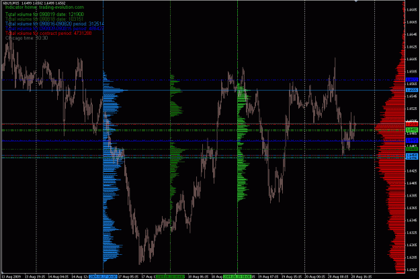Click the 1.6625 price axis value
Screen dimensions: 420x279
(x=412, y=47)
